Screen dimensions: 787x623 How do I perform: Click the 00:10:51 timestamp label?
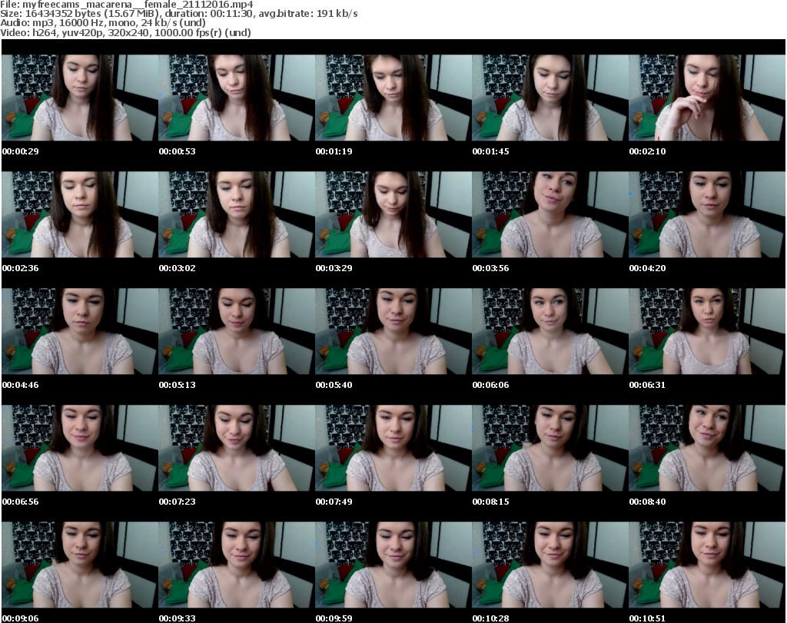[x=647, y=618]
